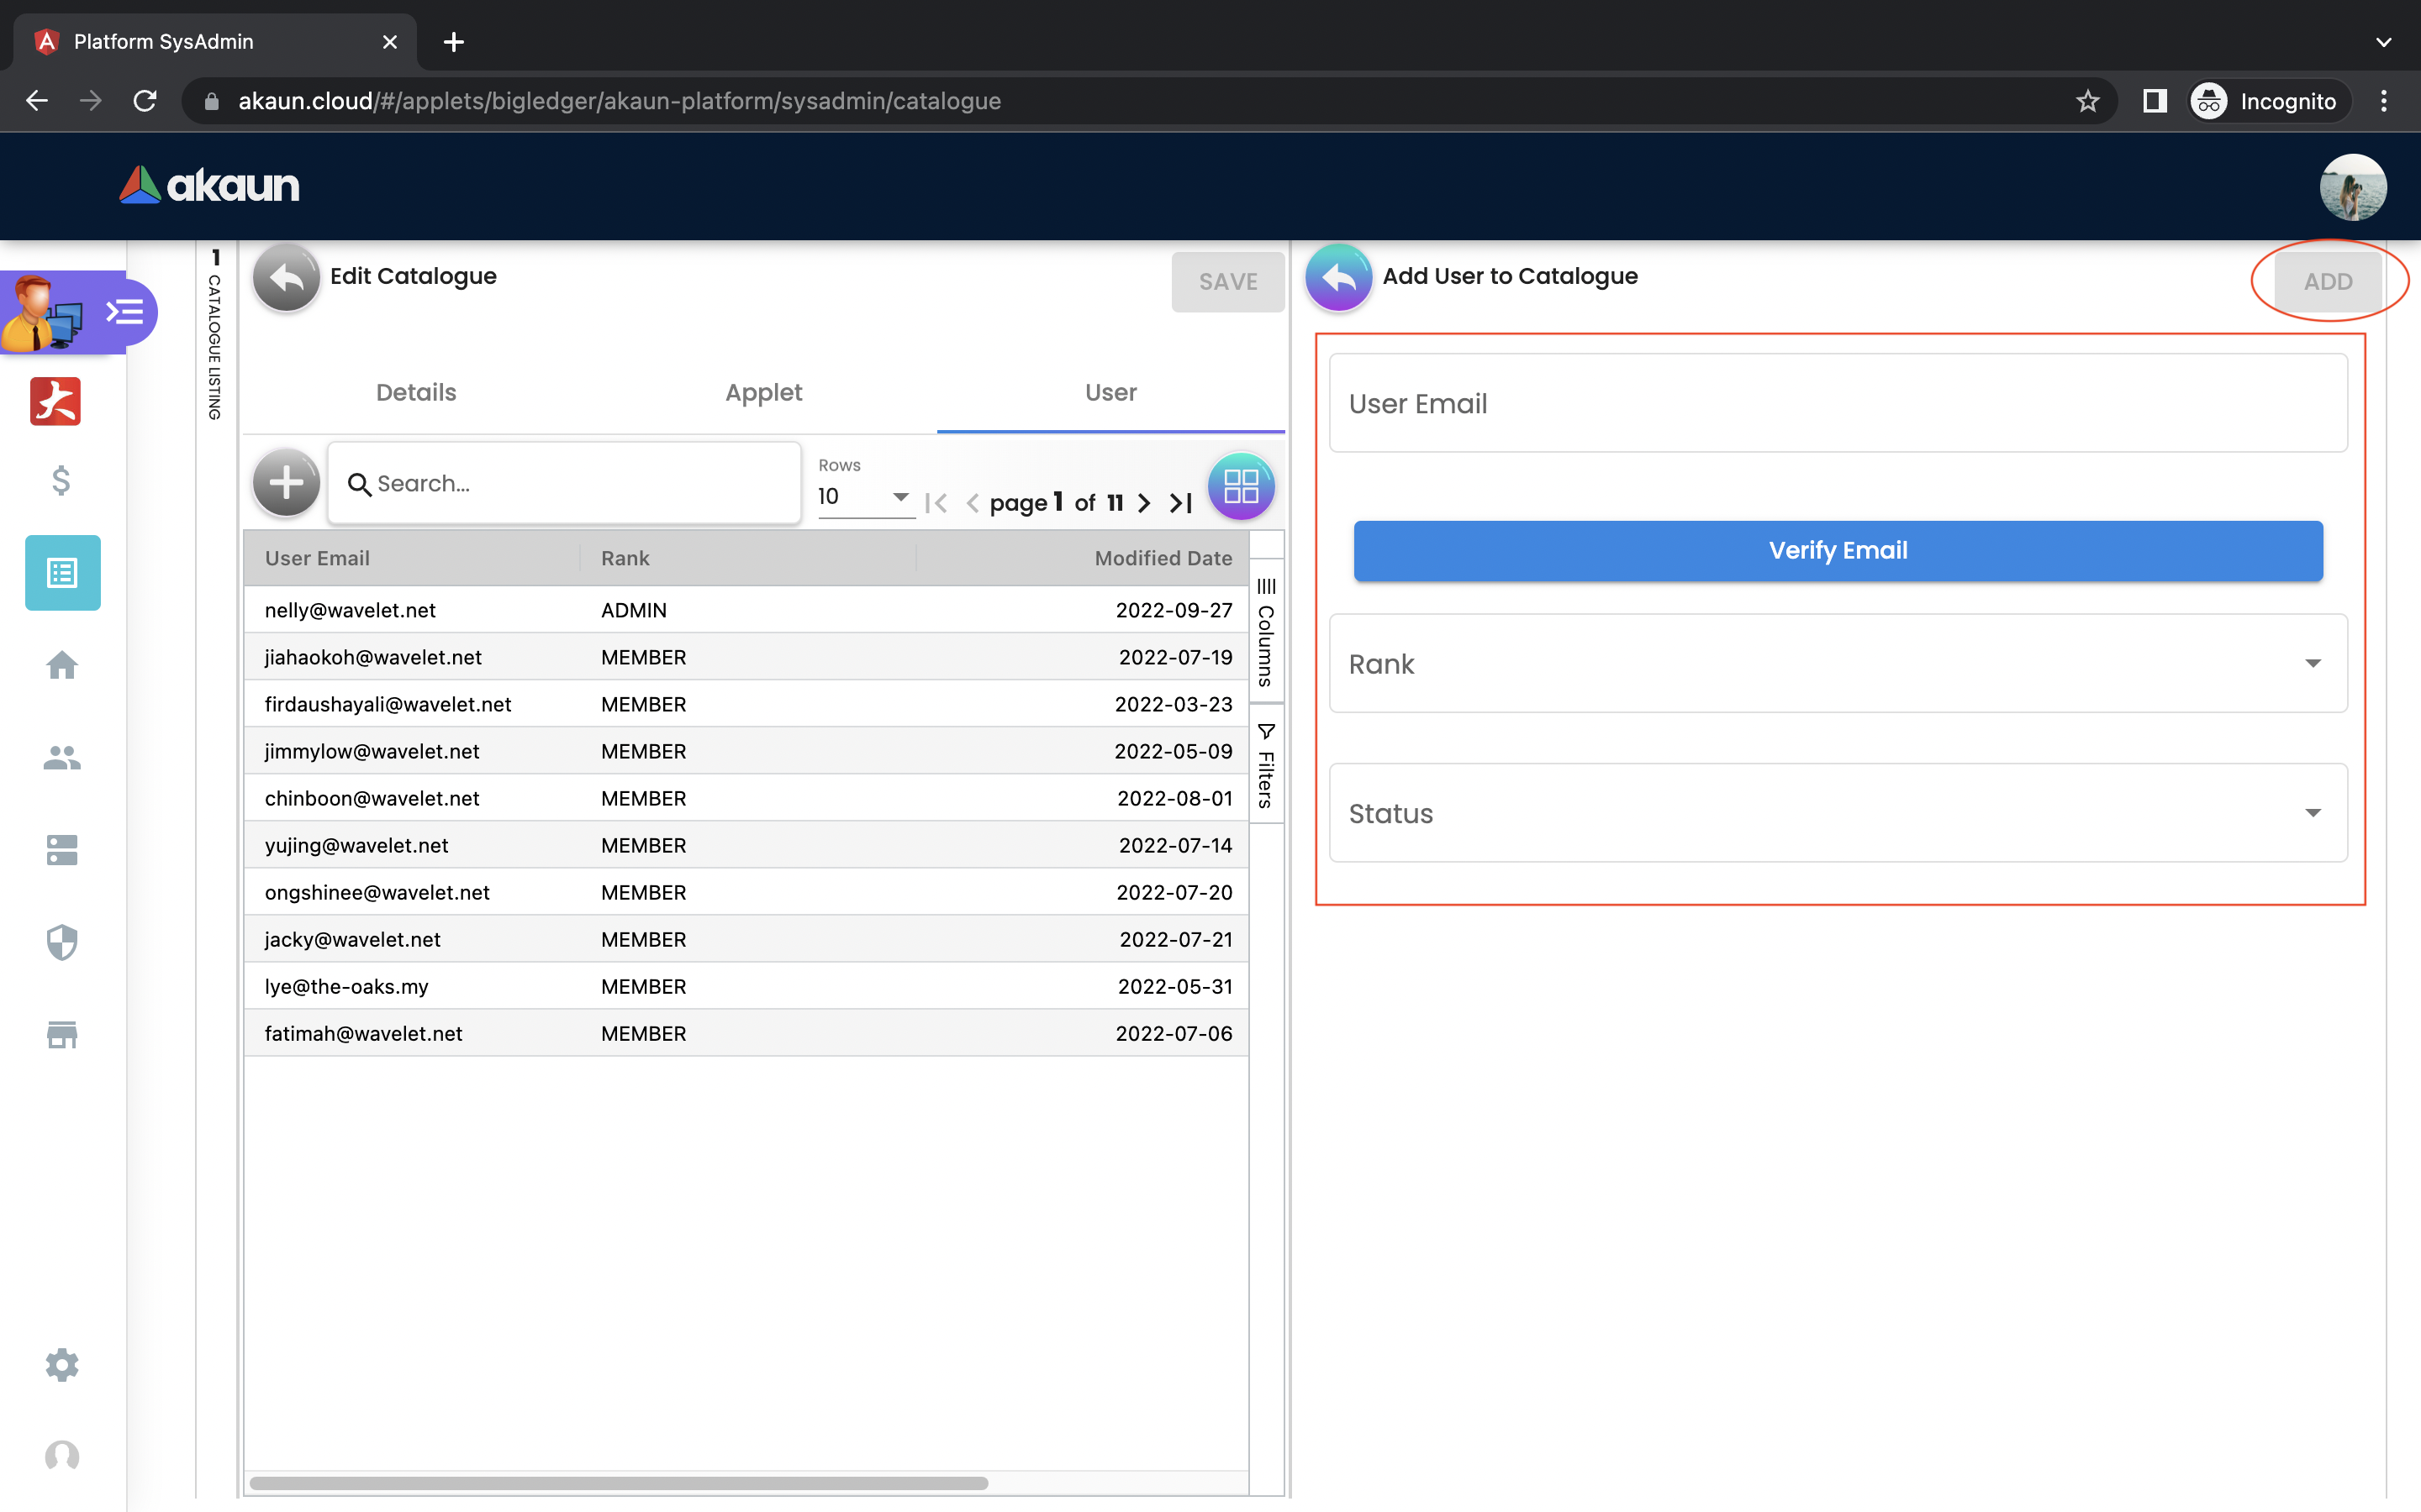This screenshot has height=1512, width=2421.
Task: Open the settings gear in sidebar
Action: click(62, 1365)
